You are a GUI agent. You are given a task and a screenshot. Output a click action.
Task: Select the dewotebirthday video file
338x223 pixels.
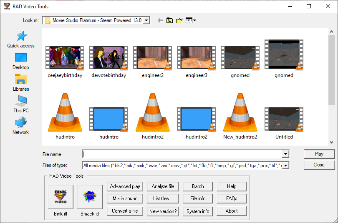[x=108, y=62]
